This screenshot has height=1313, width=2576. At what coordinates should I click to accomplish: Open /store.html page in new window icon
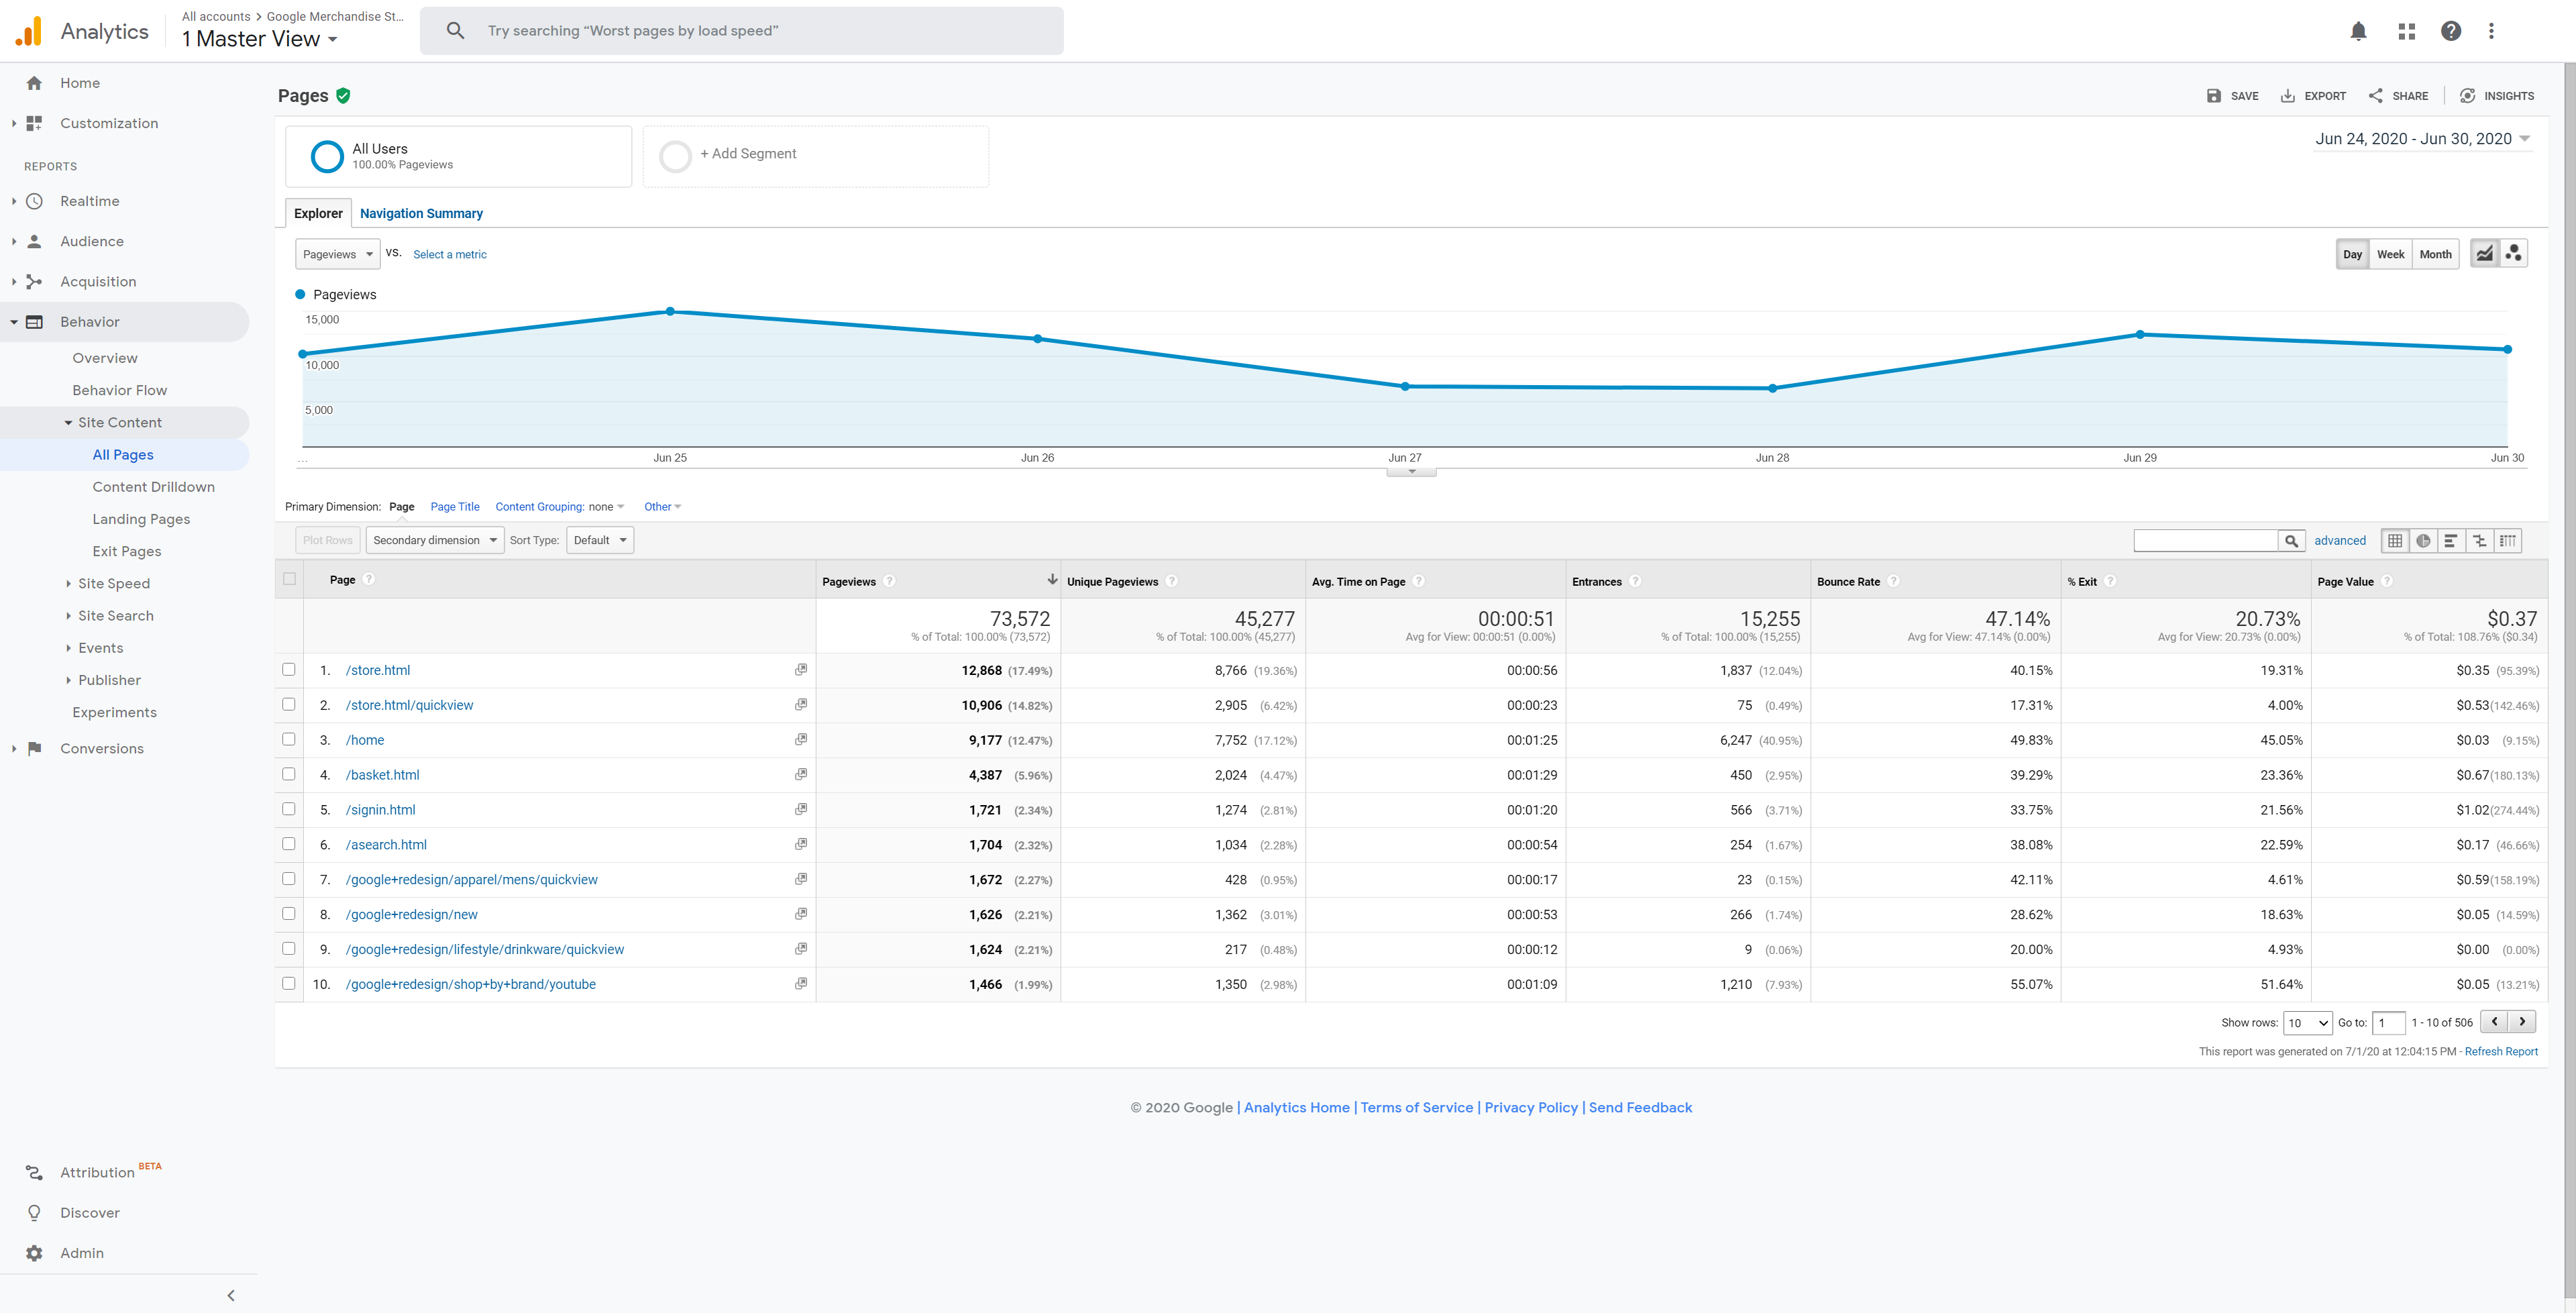(801, 670)
